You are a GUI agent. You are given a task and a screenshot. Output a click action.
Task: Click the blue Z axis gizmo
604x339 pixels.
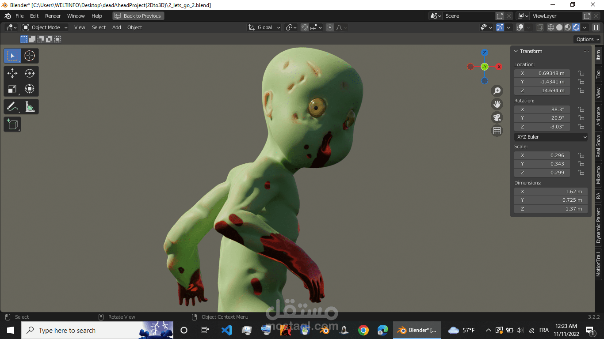pos(485,53)
